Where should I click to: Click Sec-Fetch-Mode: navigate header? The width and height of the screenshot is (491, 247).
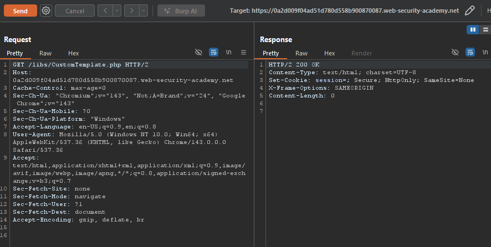coord(59,196)
